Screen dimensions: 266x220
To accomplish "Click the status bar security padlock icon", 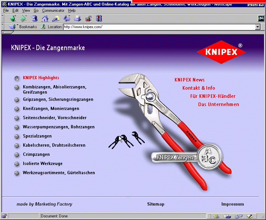I will [x=4, y=216].
